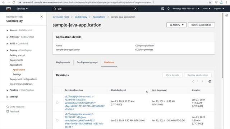This screenshot has width=230, height=129.
Task: Open Settings under Application in sidebar
Action: (17, 74)
